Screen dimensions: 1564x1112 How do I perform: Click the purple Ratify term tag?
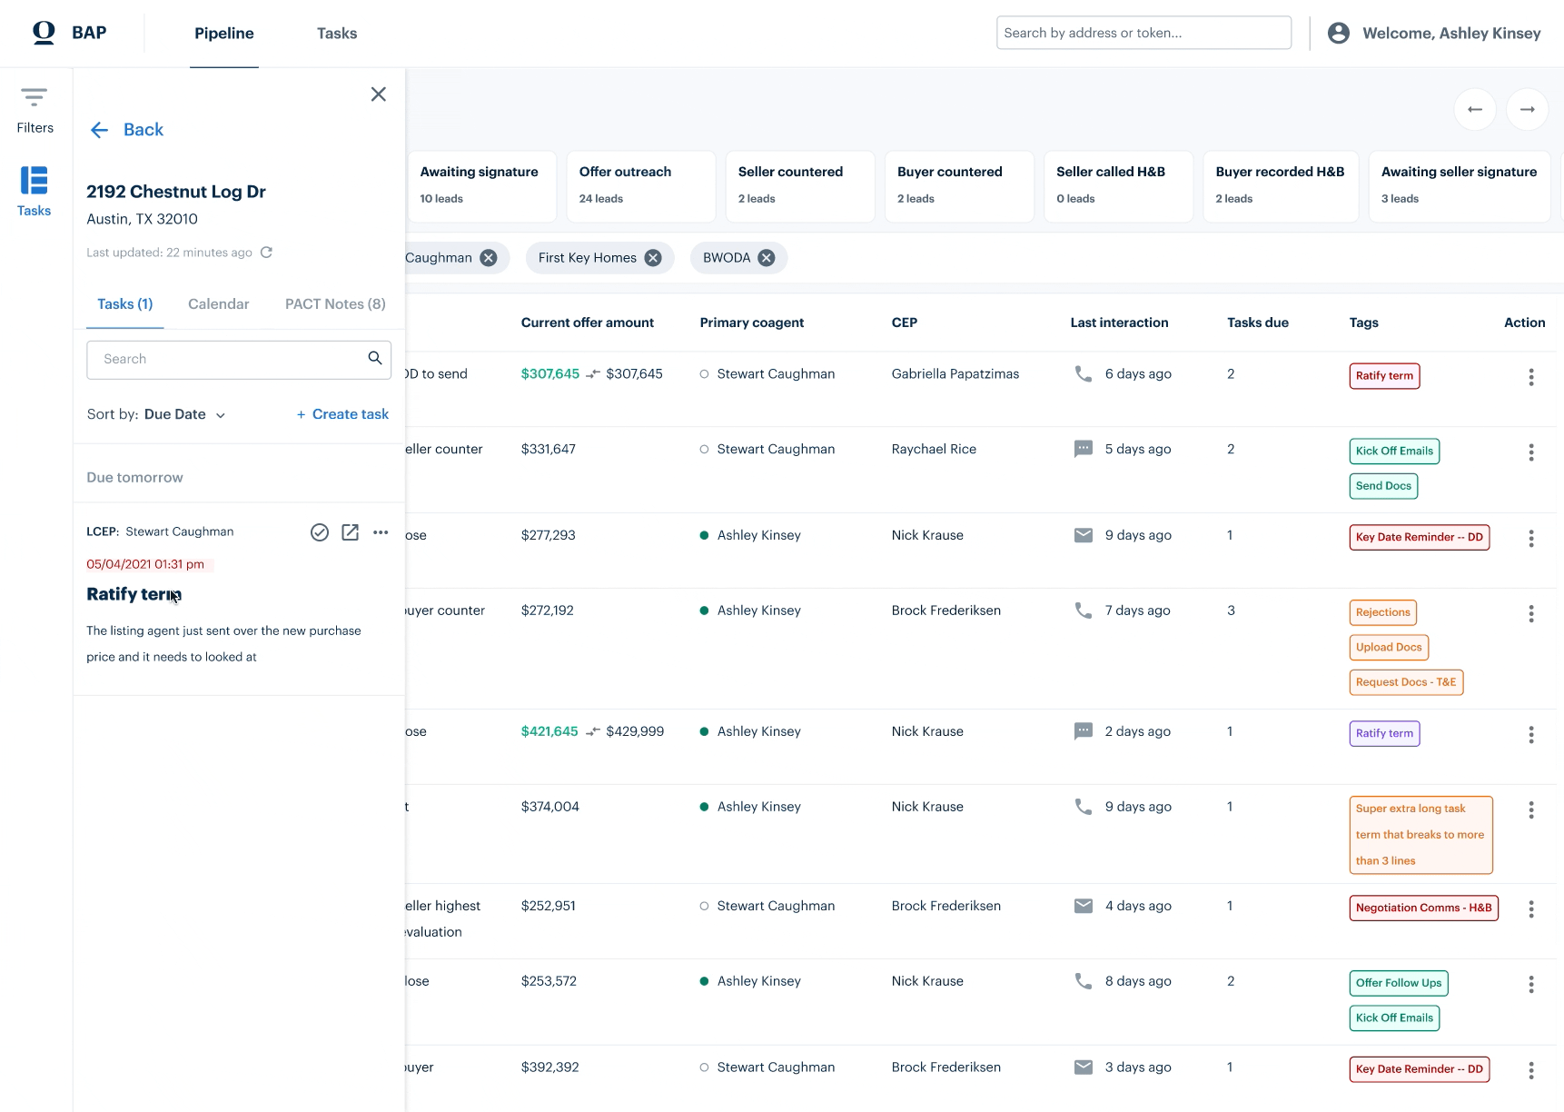click(x=1384, y=734)
